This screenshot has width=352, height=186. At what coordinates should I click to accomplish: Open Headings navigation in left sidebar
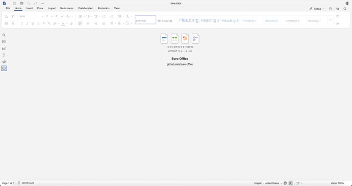point(4,55)
